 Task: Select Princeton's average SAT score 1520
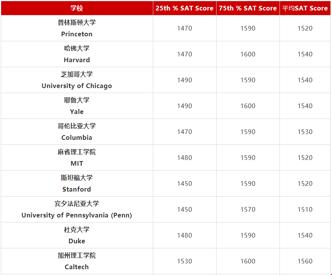coord(305,28)
